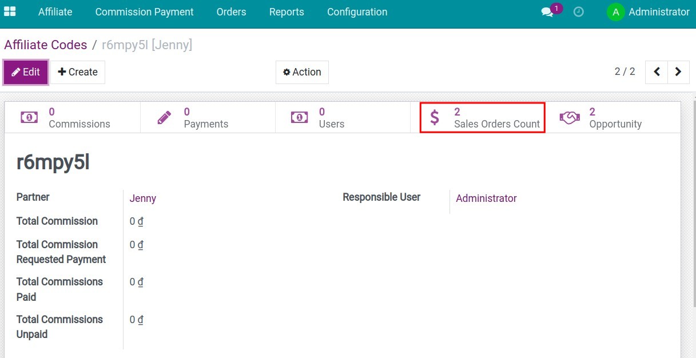Image resolution: width=696 pixels, height=358 pixels.
Task: Open the activities clock icon
Action: pos(578,12)
